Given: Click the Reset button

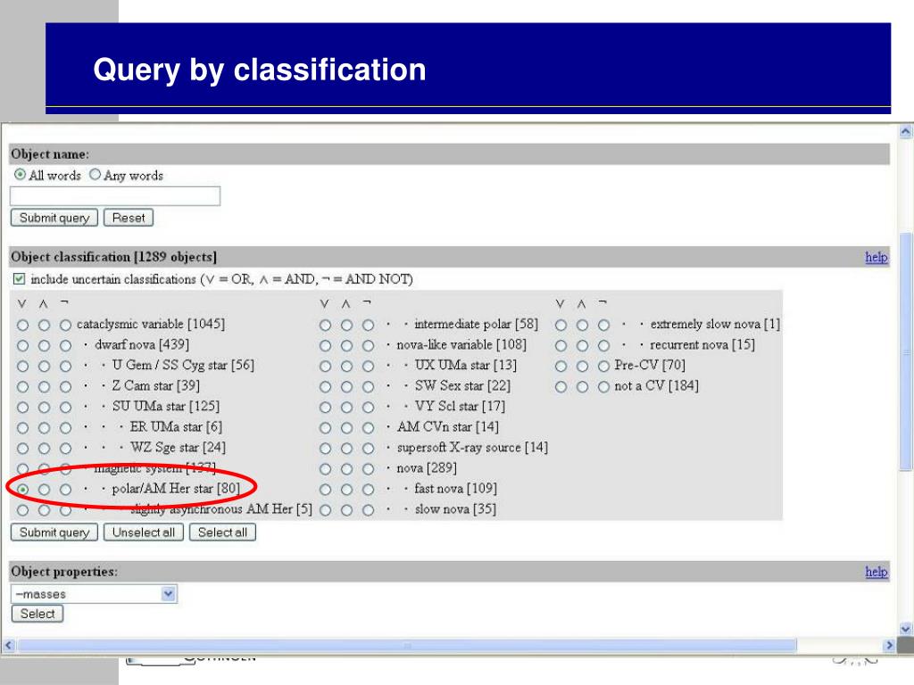Looking at the screenshot, I should pyautogui.click(x=129, y=218).
